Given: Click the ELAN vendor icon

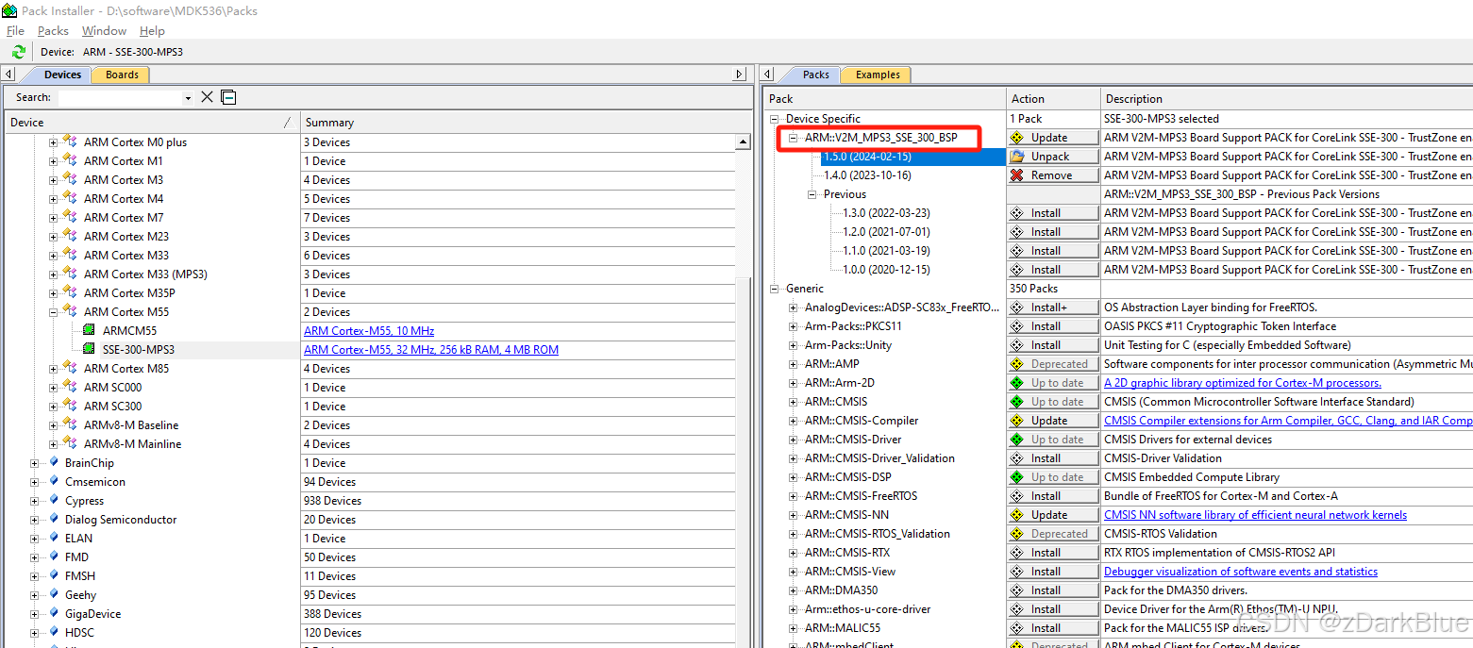Looking at the screenshot, I should 53,538.
